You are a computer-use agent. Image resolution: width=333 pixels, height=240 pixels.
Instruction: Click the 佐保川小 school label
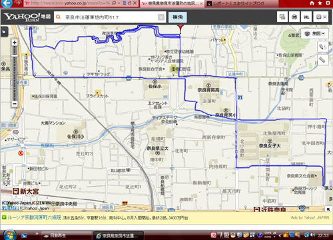click(x=76, y=137)
